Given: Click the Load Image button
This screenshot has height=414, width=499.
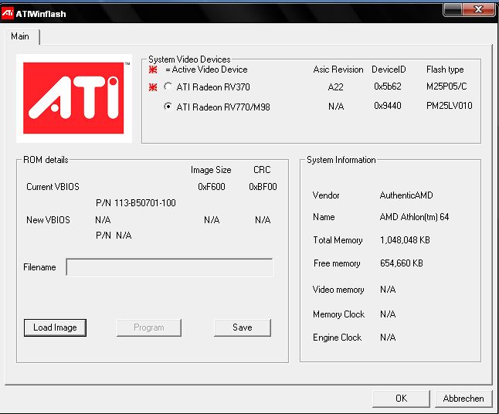Looking at the screenshot, I should (55, 327).
